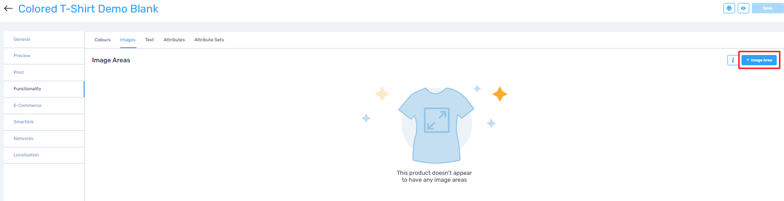Image resolution: width=784 pixels, height=201 pixels.
Task: Open the General sidebar section
Action: [x=22, y=39]
